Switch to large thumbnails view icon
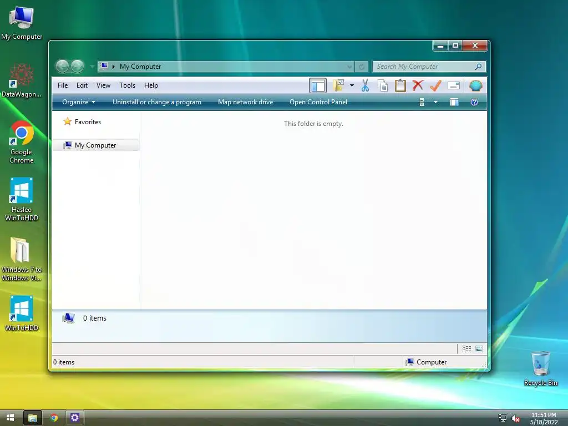The width and height of the screenshot is (568, 426). tap(479, 349)
